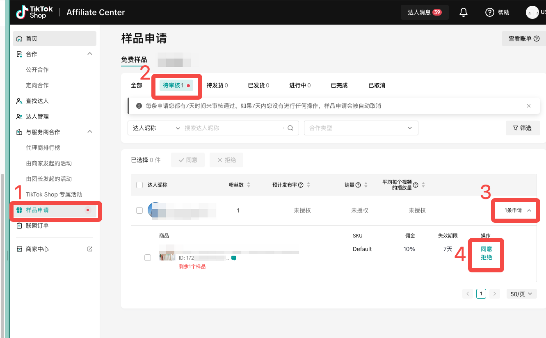The width and height of the screenshot is (546, 338).
Task: Open the 达人昵称 search type dropdown
Action: point(156,128)
